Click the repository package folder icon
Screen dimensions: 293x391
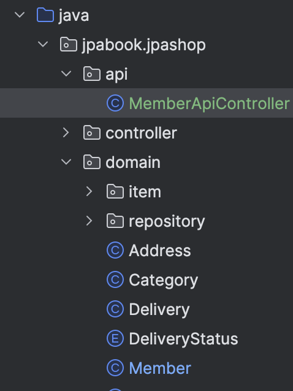[x=115, y=221]
